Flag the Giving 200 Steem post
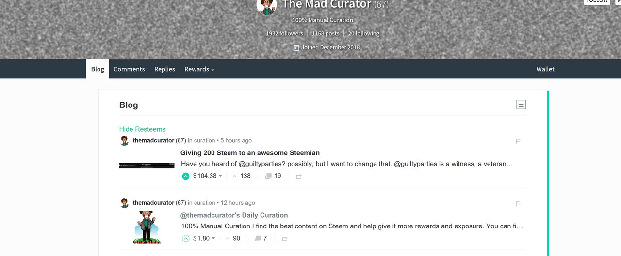The height and width of the screenshot is (256, 621). (x=518, y=141)
